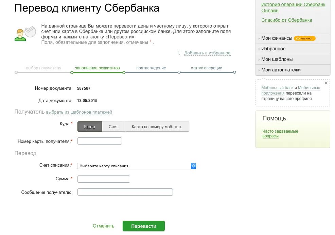Click document date 13.05.2015

(87, 101)
